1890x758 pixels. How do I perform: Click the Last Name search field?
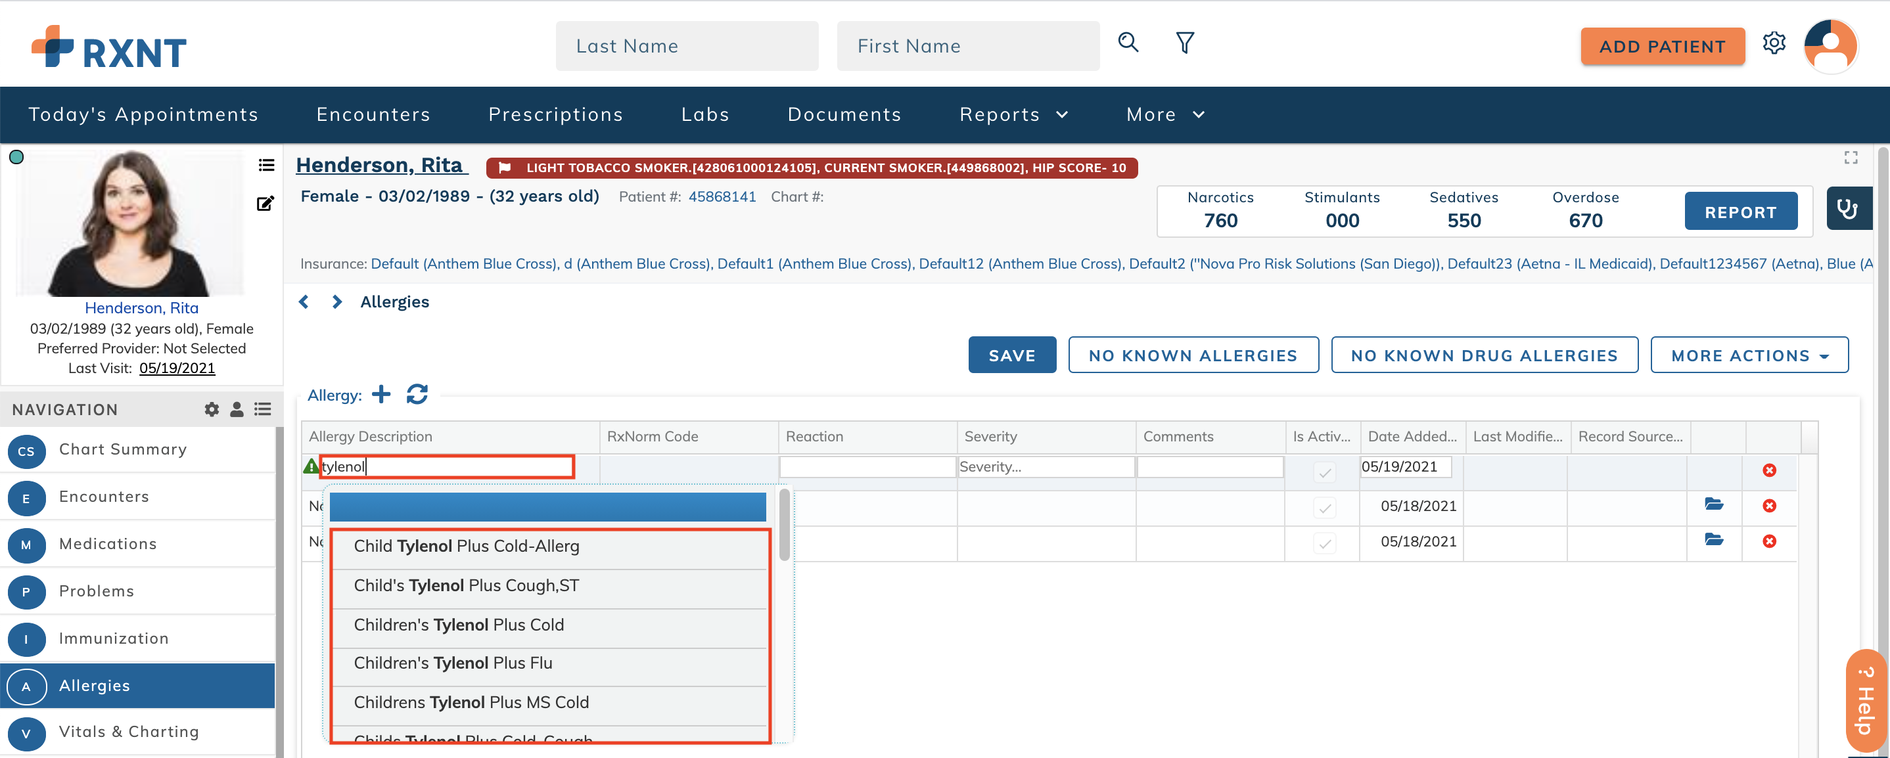pos(687,46)
